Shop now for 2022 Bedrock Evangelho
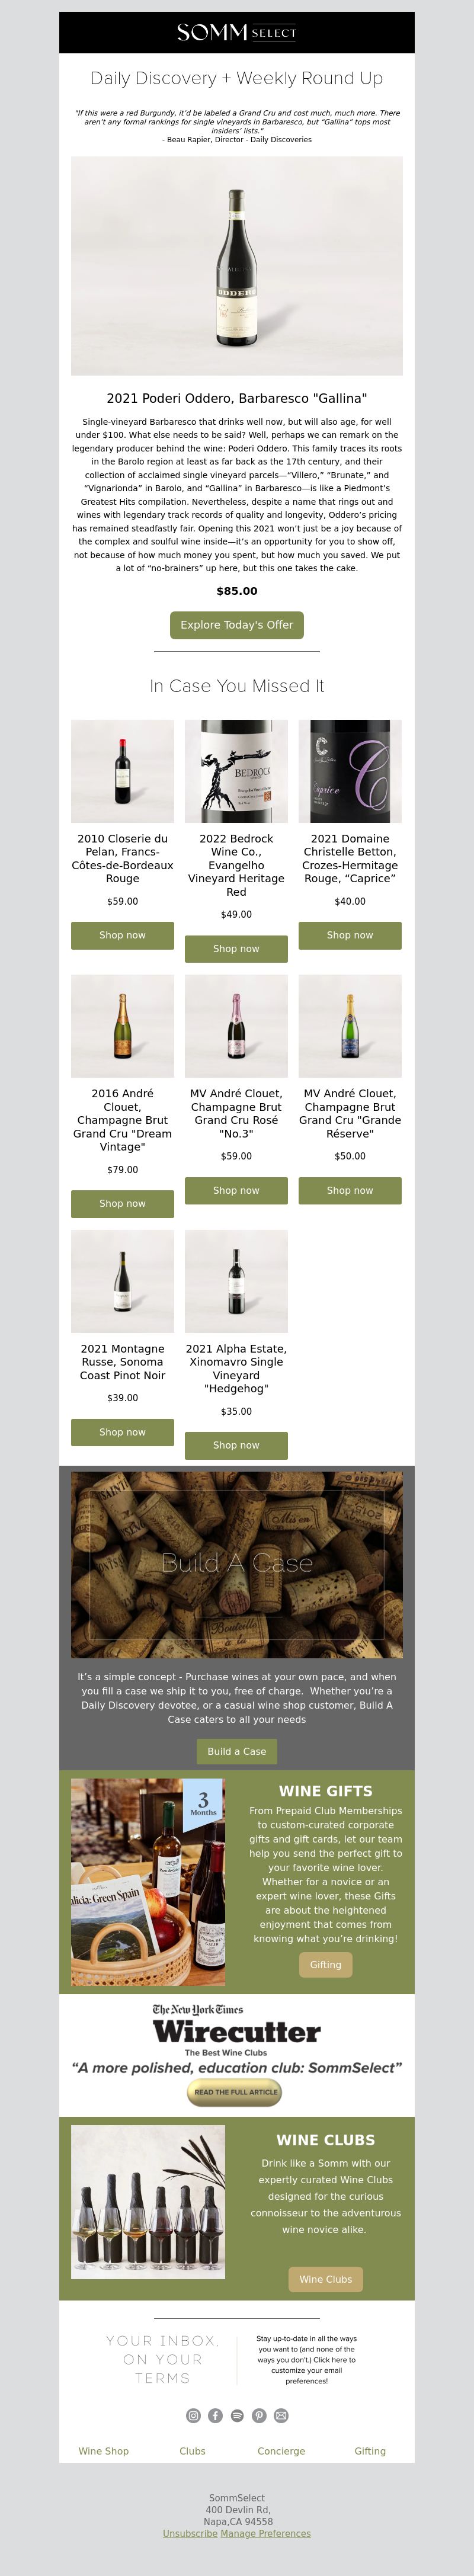Image resolution: width=474 pixels, height=2576 pixels. (236, 948)
